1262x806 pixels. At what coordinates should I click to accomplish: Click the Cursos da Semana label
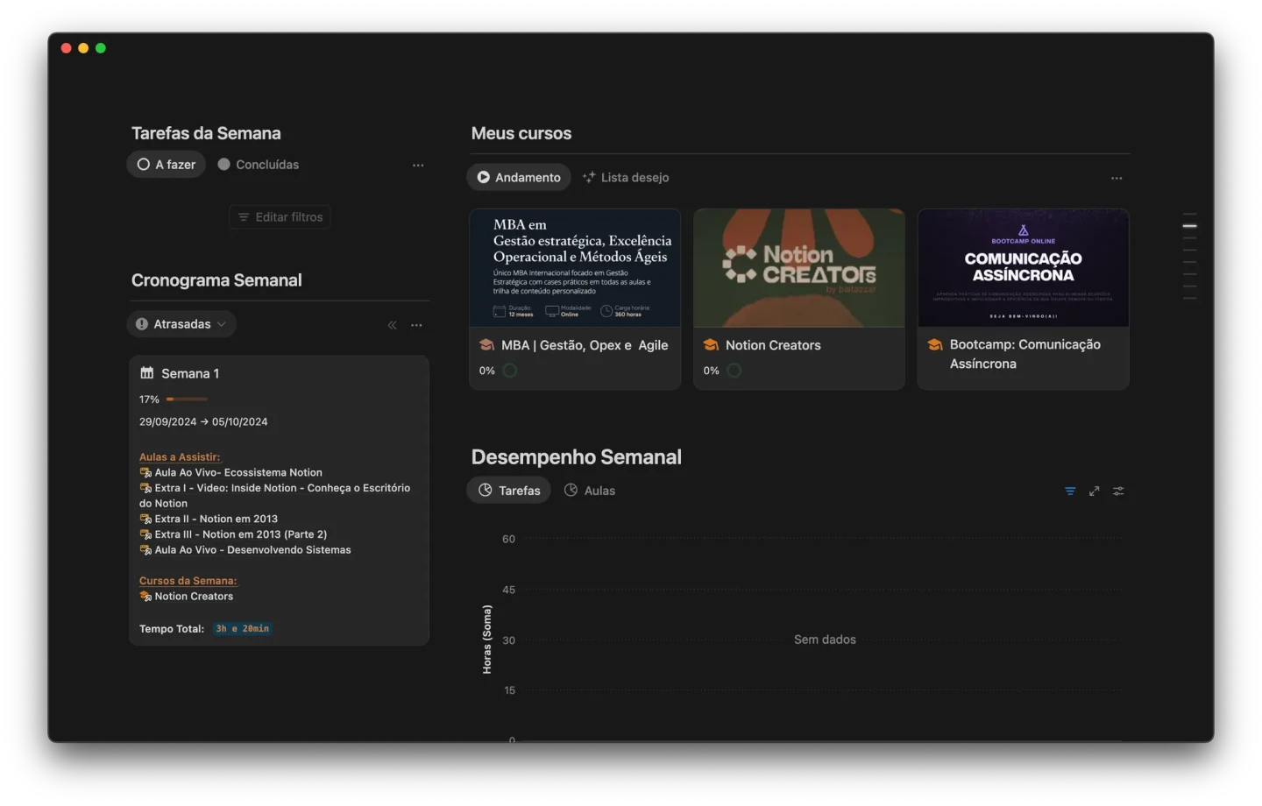(188, 581)
